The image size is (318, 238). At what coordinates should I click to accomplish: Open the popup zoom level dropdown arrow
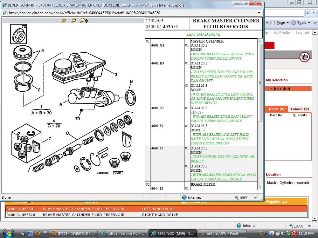pos(255,198)
